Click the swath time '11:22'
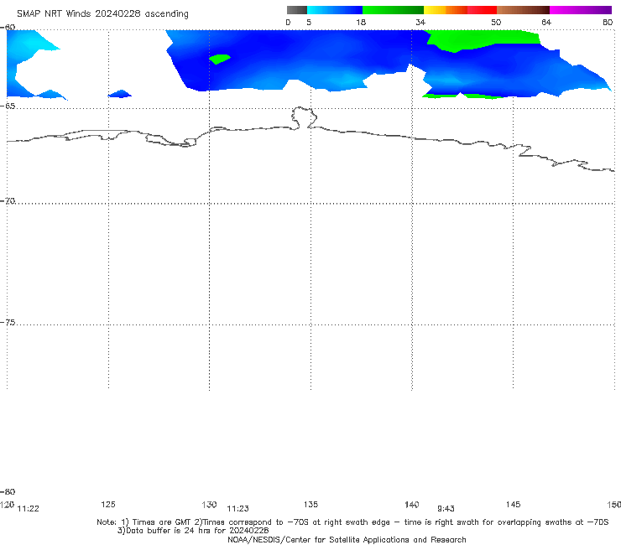Screen dimensions: 621x545 point(29,509)
